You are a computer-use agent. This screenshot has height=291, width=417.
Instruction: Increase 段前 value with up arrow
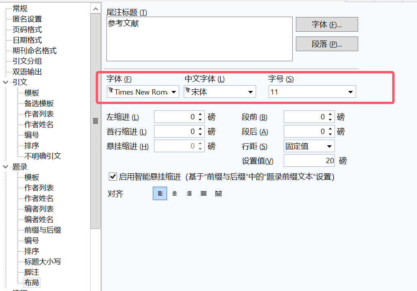pyautogui.click(x=330, y=114)
